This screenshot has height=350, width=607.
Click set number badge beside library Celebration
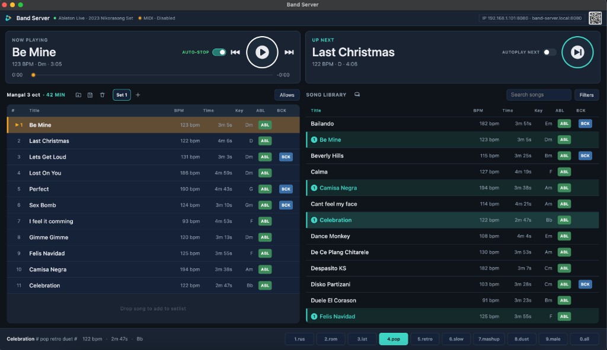(x=314, y=220)
